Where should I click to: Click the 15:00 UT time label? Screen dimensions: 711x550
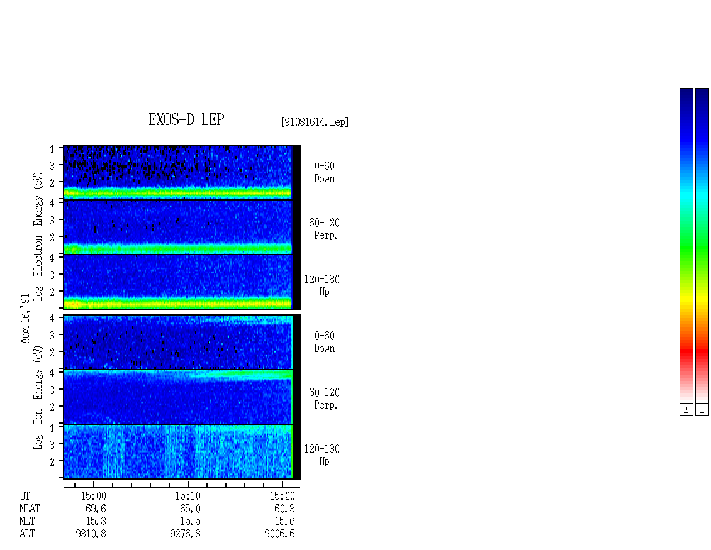(x=93, y=496)
